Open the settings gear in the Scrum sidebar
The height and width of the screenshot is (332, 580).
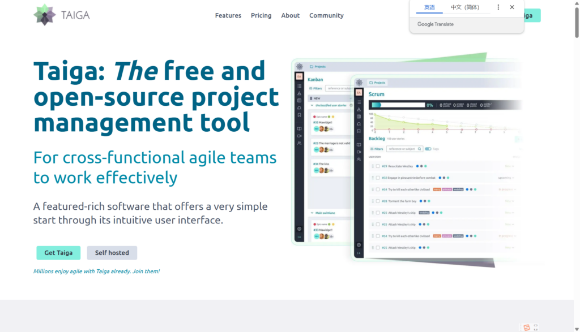tap(359, 245)
